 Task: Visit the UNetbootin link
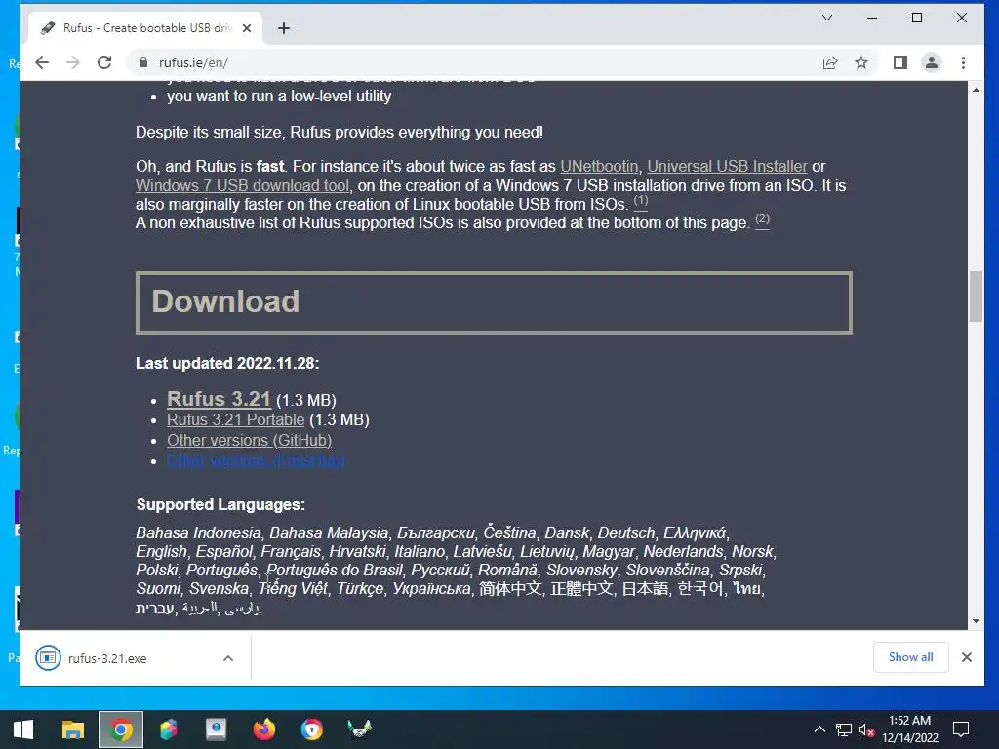(x=599, y=166)
